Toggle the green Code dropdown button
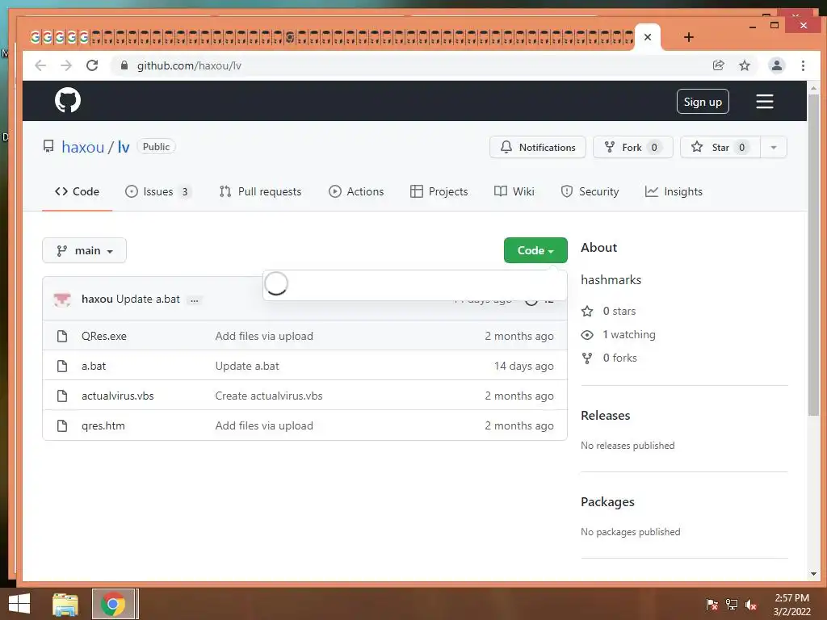Screen dimensions: 827x620 point(535,250)
